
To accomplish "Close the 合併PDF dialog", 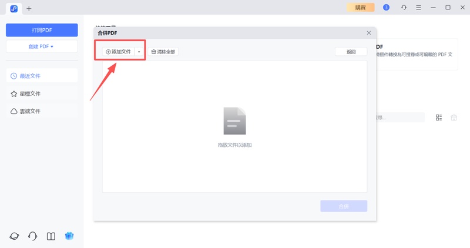I will (x=369, y=33).
